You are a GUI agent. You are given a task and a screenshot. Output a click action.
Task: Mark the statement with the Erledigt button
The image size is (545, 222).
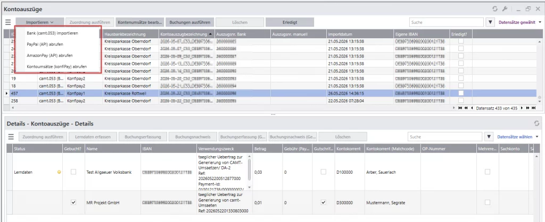(x=290, y=22)
